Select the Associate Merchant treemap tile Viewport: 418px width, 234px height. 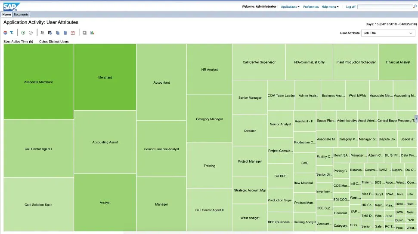[38, 82]
